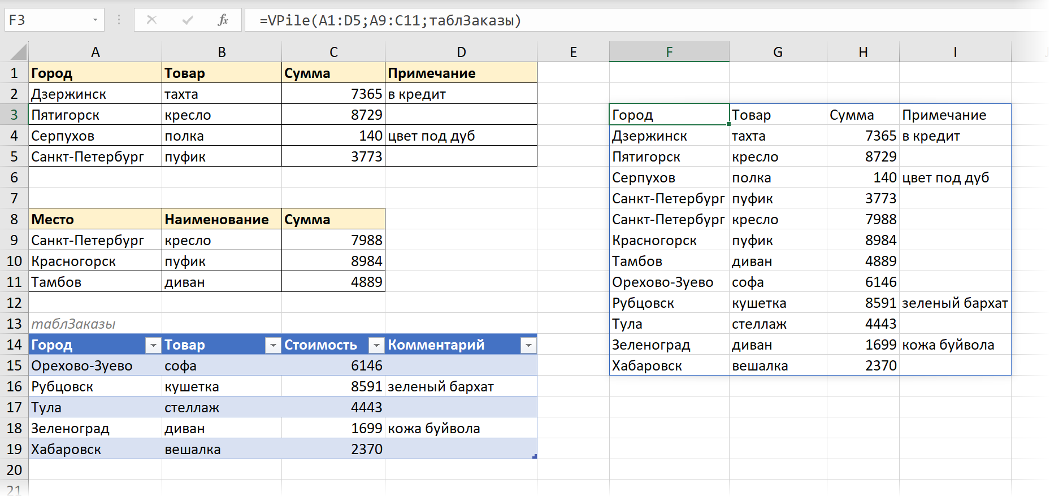The height and width of the screenshot is (497, 1050).
Task: Click inside the formula bar with VPile formula
Action: click(x=622, y=20)
